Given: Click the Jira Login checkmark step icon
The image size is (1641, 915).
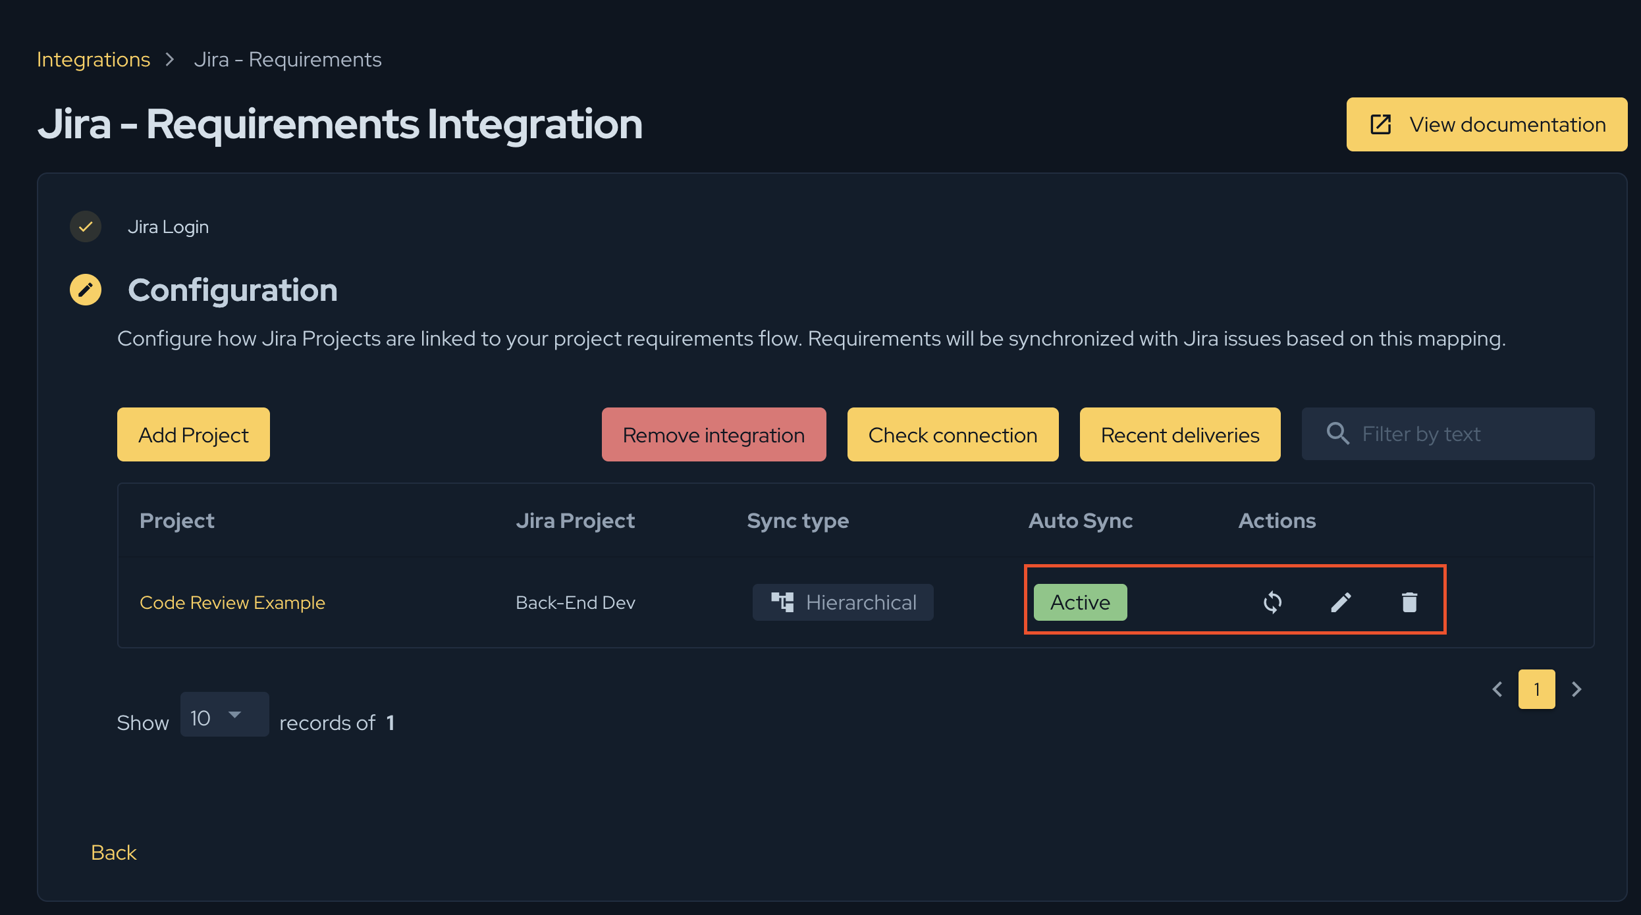Looking at the screenshot, I should point(86,226).
